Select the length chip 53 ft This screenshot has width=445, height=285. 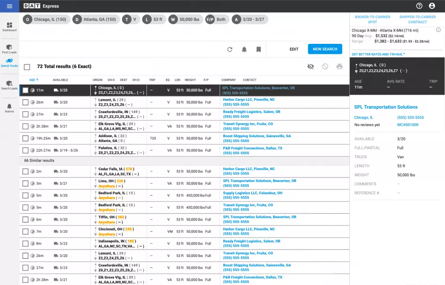[x=154, y=19]
